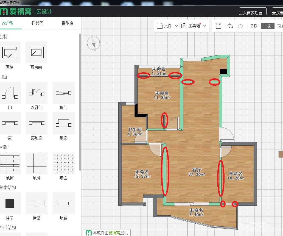Viewport: 283px width, 236px height.
Task: Click the compass orientation widget
Action: 93,43
